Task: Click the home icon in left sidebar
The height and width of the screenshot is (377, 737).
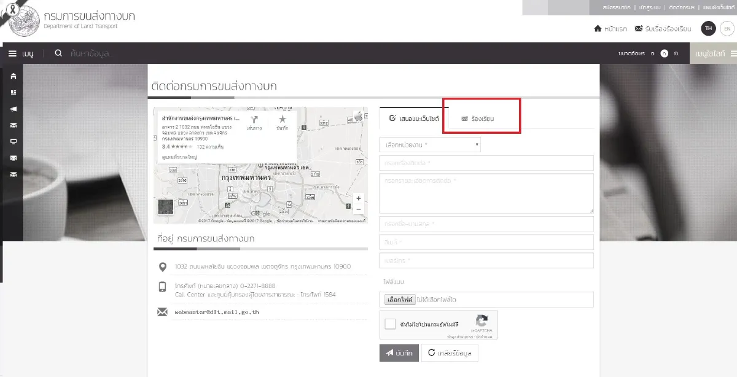Action: pos(14,76)
